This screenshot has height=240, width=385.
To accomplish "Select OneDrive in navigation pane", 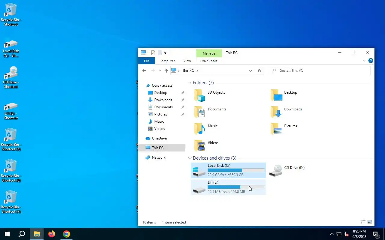I will tap(159, 138).
